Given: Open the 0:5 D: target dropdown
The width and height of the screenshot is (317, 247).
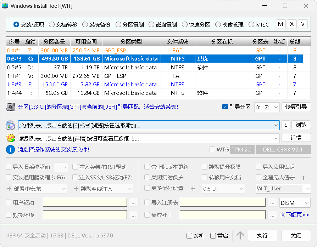Looking at the screenshot, I should (x=223, y=189).
